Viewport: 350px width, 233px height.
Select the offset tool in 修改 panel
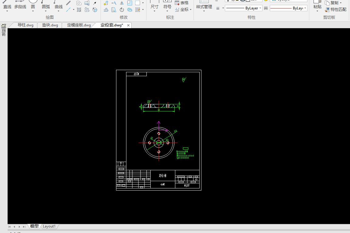(x=106, y=10)
